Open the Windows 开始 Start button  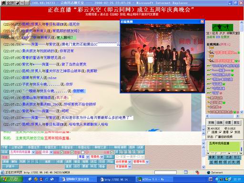[x=11, y=180]
